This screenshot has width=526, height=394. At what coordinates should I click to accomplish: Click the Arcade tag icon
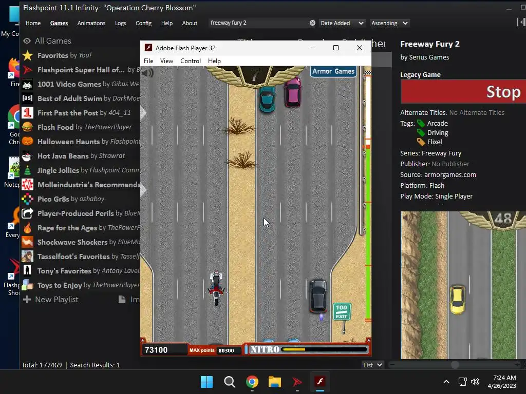421,123
